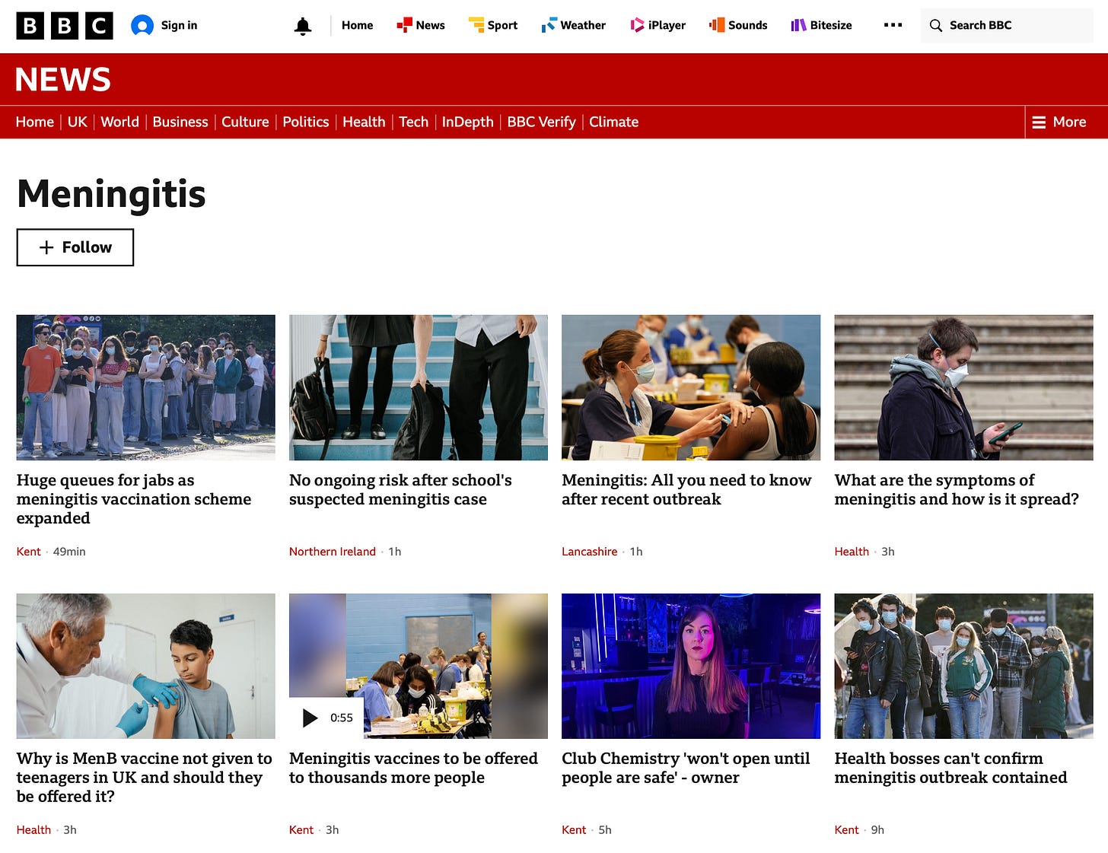Open 'No ongoing risk after school's' headline
Screen dimensions: 1108x853
pos(400,490)
